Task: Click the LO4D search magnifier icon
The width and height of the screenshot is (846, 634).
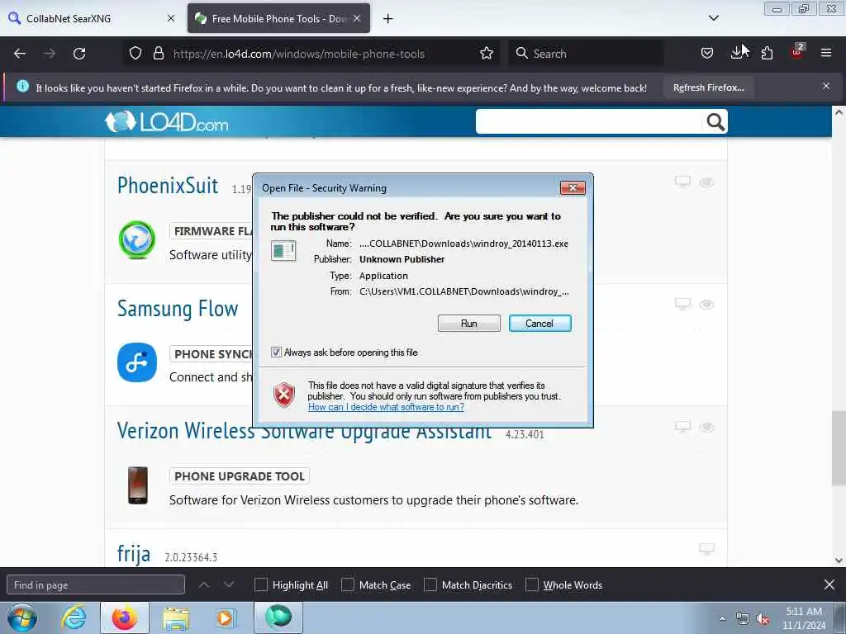Action: point(715,122)
